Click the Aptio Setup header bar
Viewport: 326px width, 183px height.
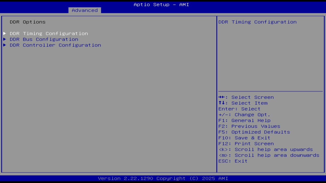tap(161, 4)
